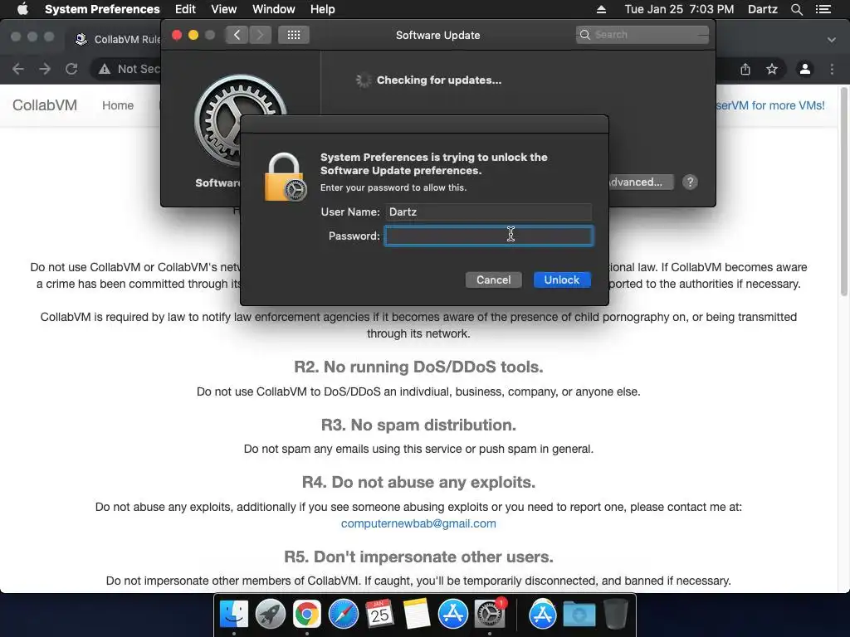This screenshot has height=637, width=850.
Task: Go back in System Preferences
Action: pyautogui.click(x=237, y=35)
